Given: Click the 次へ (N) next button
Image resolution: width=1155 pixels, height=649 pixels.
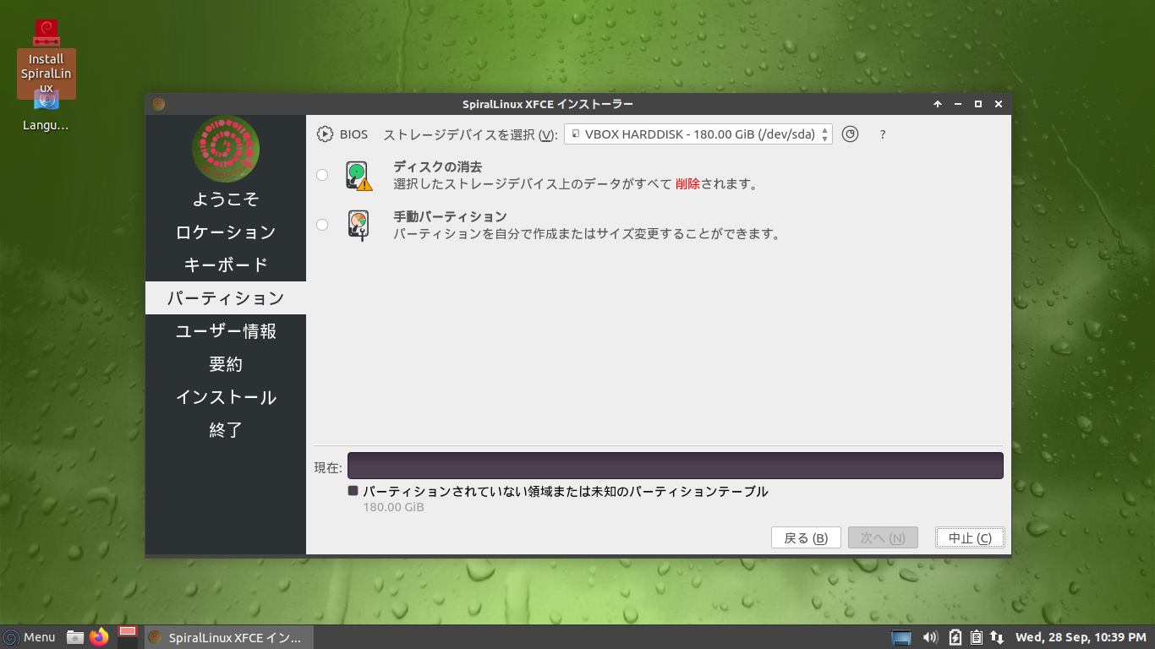Looking at the screenshot, I should coord(883,538).
